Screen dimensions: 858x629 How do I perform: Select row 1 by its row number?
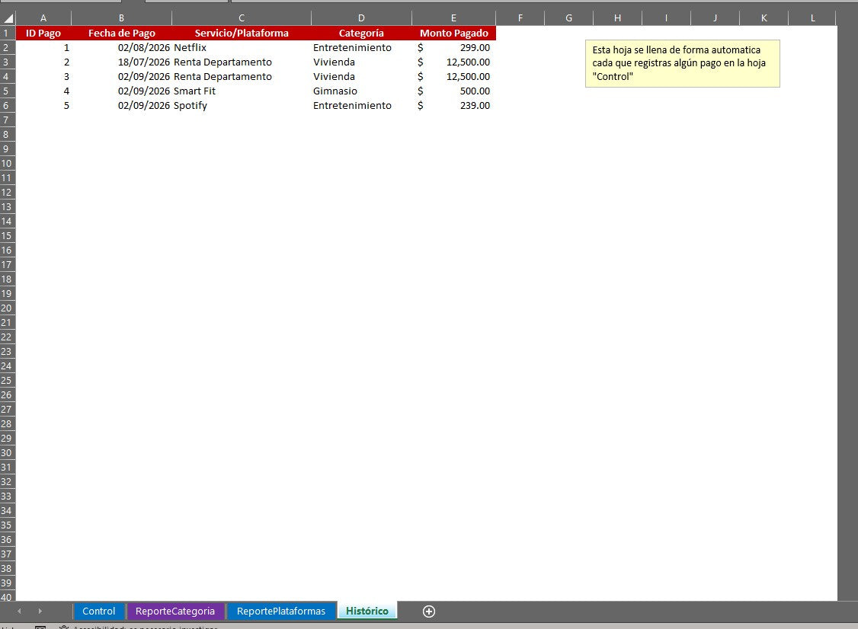click(8, 33)
